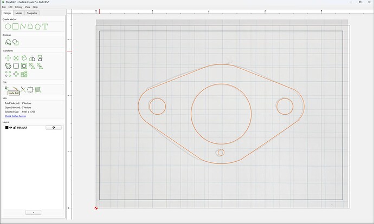The height and width of the screenshot is (224, 374).
Task: Click the square-with-handles Edit icon
Action: [30, 89]
